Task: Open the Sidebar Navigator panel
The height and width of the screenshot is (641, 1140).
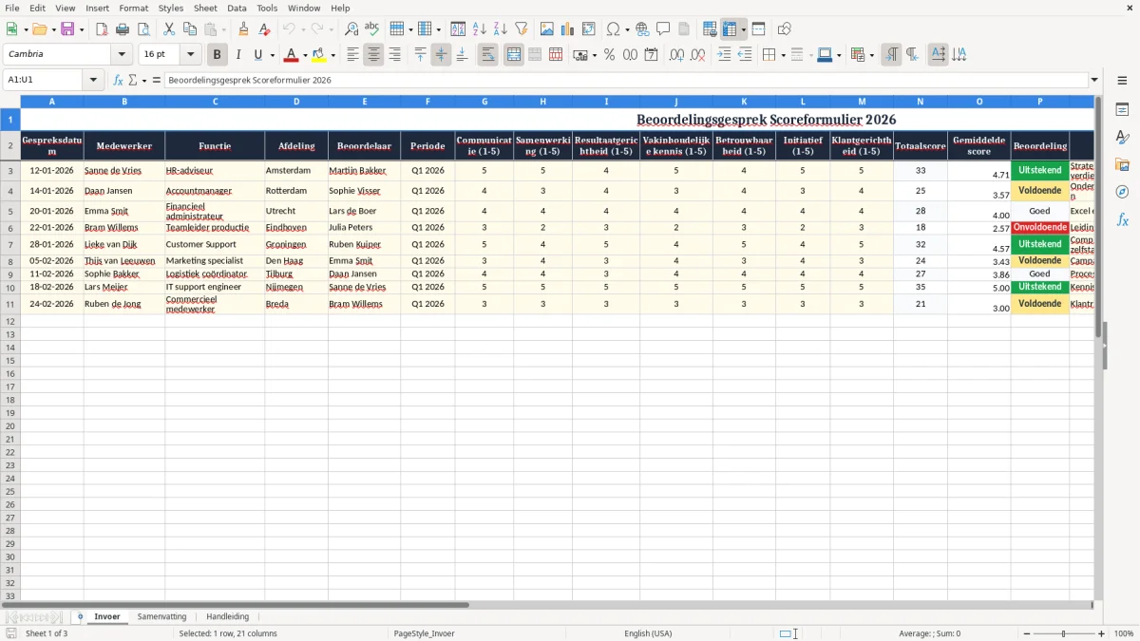Action: (1122, 192)
